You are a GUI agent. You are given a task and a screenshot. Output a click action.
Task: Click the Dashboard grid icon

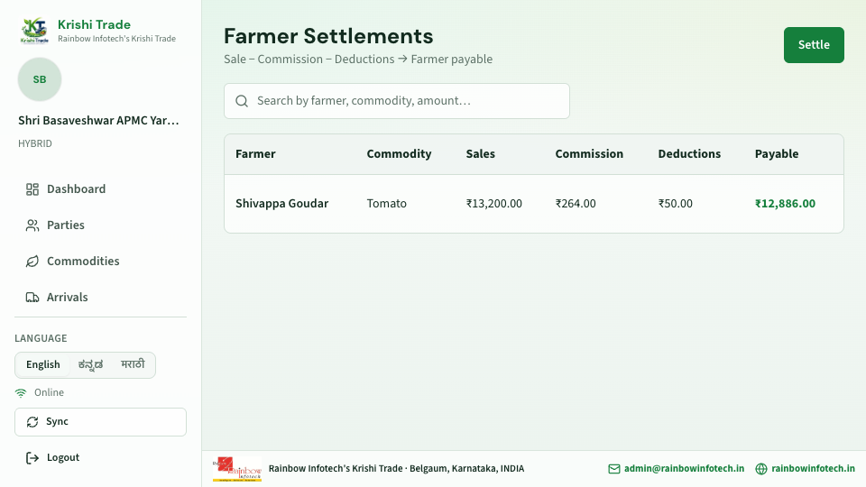[x=32, y=189]
